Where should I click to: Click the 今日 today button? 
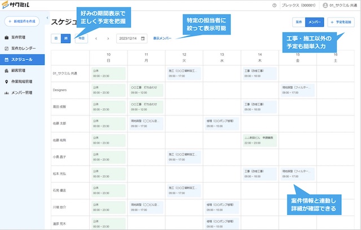coord(81,38)
